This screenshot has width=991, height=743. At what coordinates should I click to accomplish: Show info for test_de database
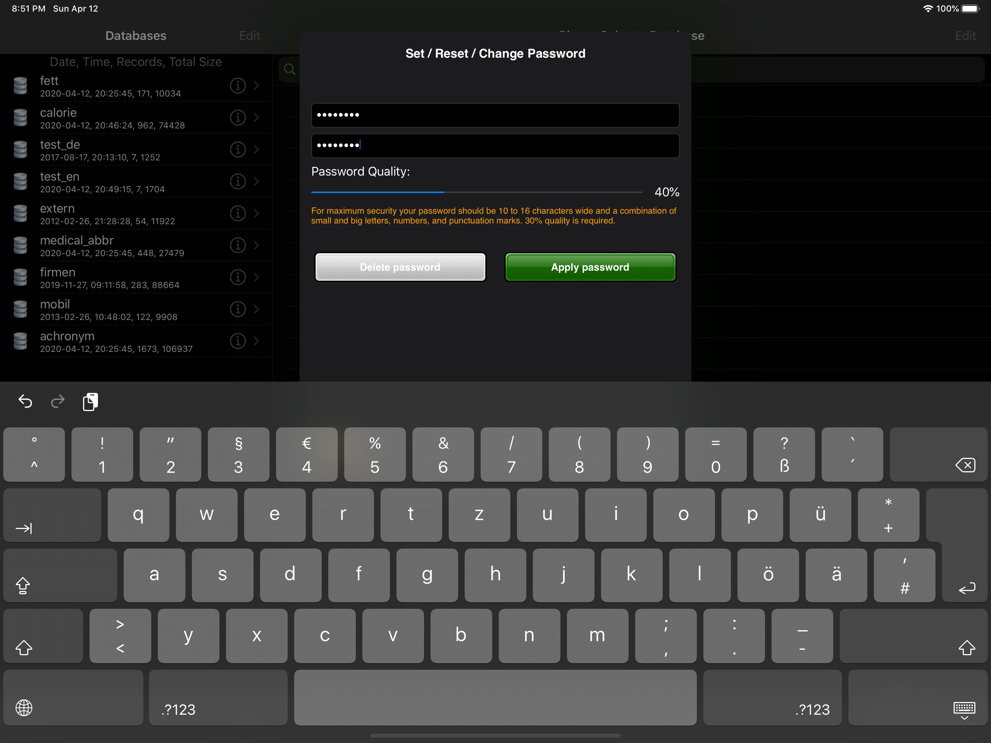tap(238, 149)
